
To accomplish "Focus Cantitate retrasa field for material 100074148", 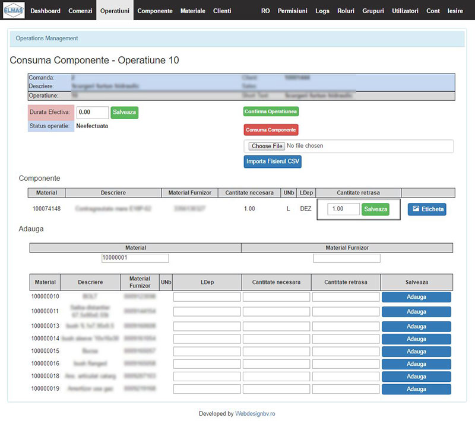I will point(343,209).
